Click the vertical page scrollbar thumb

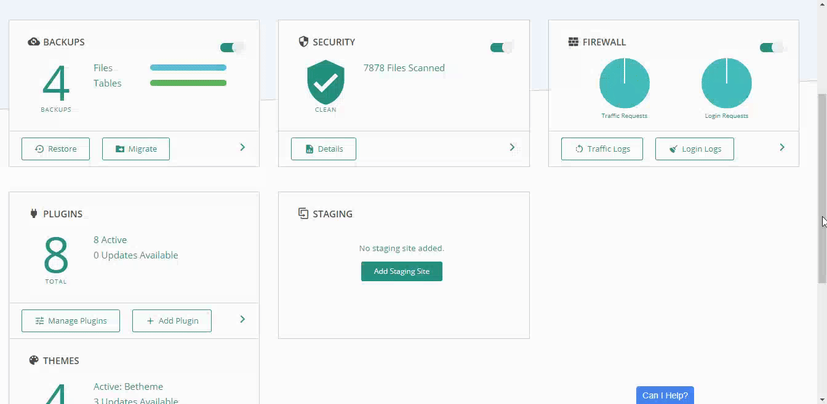pos(822,188)
